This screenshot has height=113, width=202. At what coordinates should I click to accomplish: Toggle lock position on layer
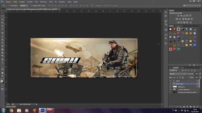(180, 78)
